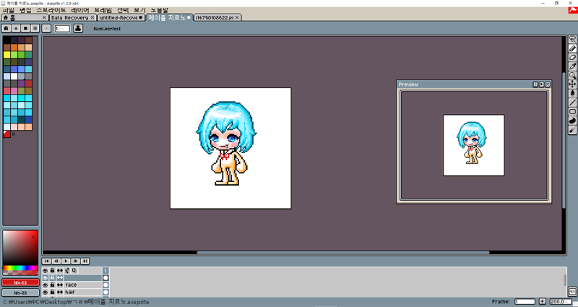The image size is (578, 307).
Task: Lock the hair layer
Action: pyautogui.click(x=52, y=293)
